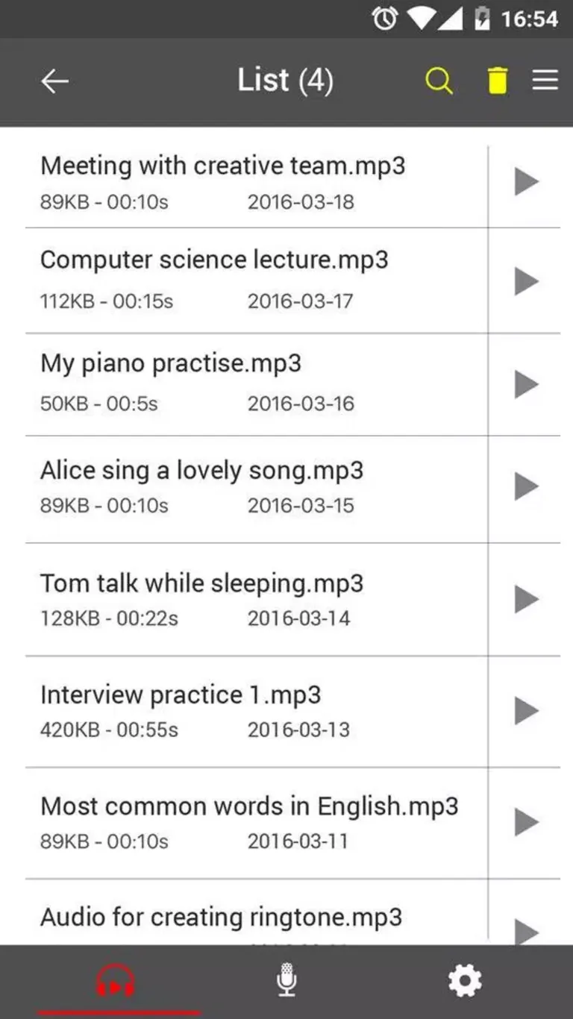Open the settings gear tab
The width and height of the screenshot is (573, 1019).
pyautogui.click(x=464, y=981)
